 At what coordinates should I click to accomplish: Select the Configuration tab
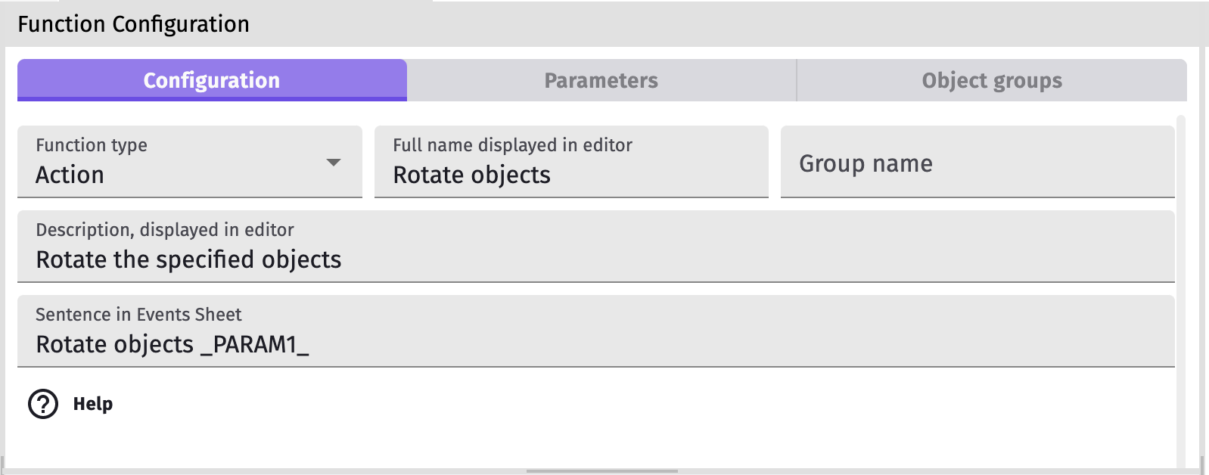(212, 80)
